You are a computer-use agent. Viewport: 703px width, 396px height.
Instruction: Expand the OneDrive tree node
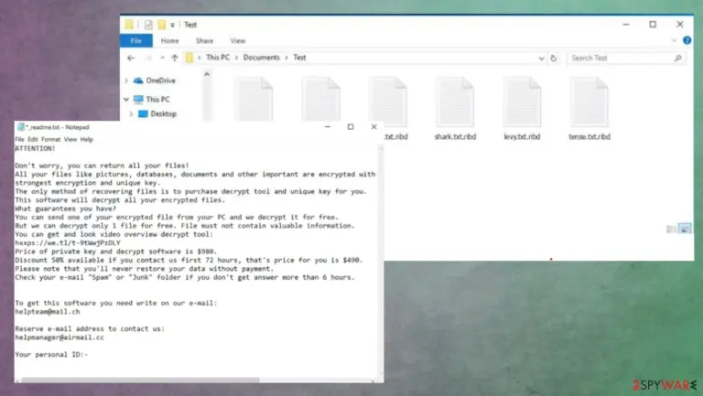(x=126, y=80)
